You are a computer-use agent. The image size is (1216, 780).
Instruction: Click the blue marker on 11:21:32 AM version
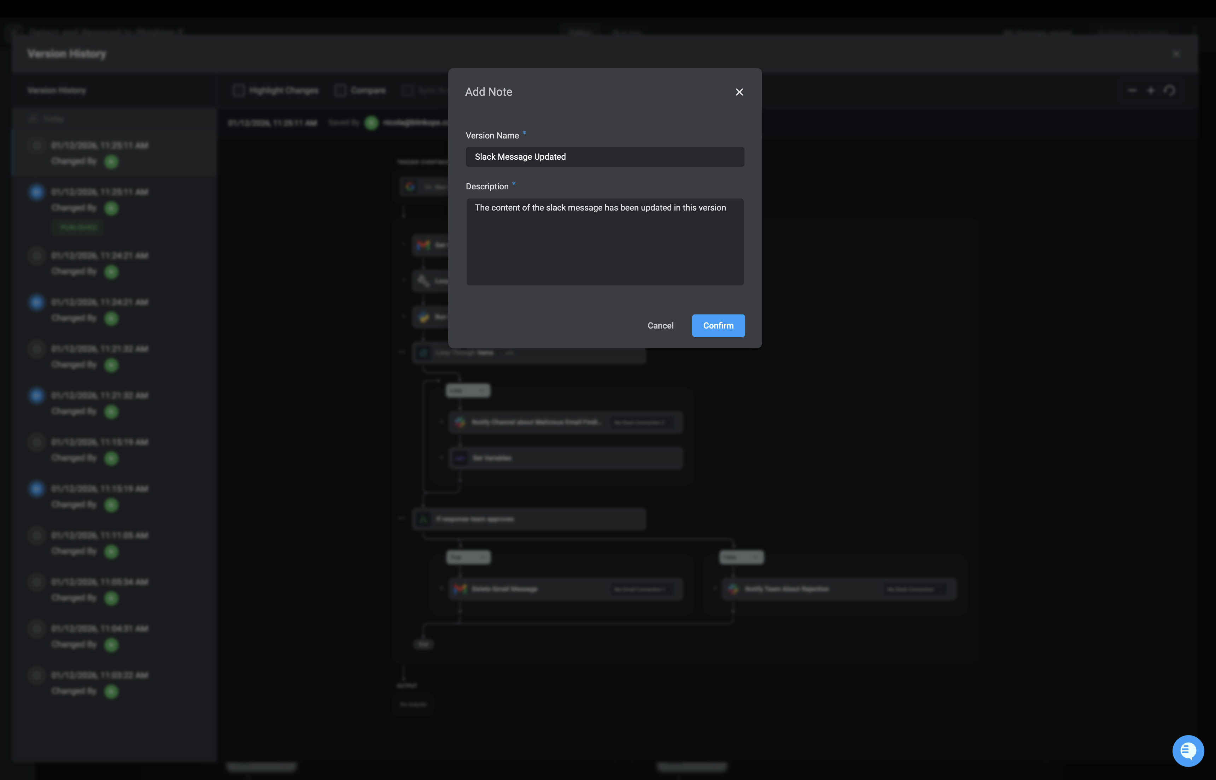36,396
